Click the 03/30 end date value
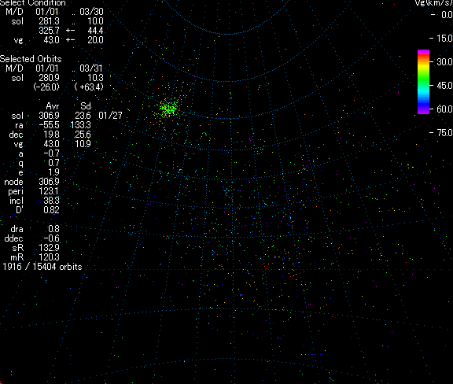Screen dimensions: 453x384 coord(91,12)
